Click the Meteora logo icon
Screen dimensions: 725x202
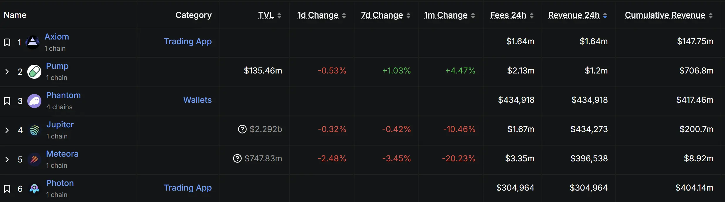pos(34,160)
